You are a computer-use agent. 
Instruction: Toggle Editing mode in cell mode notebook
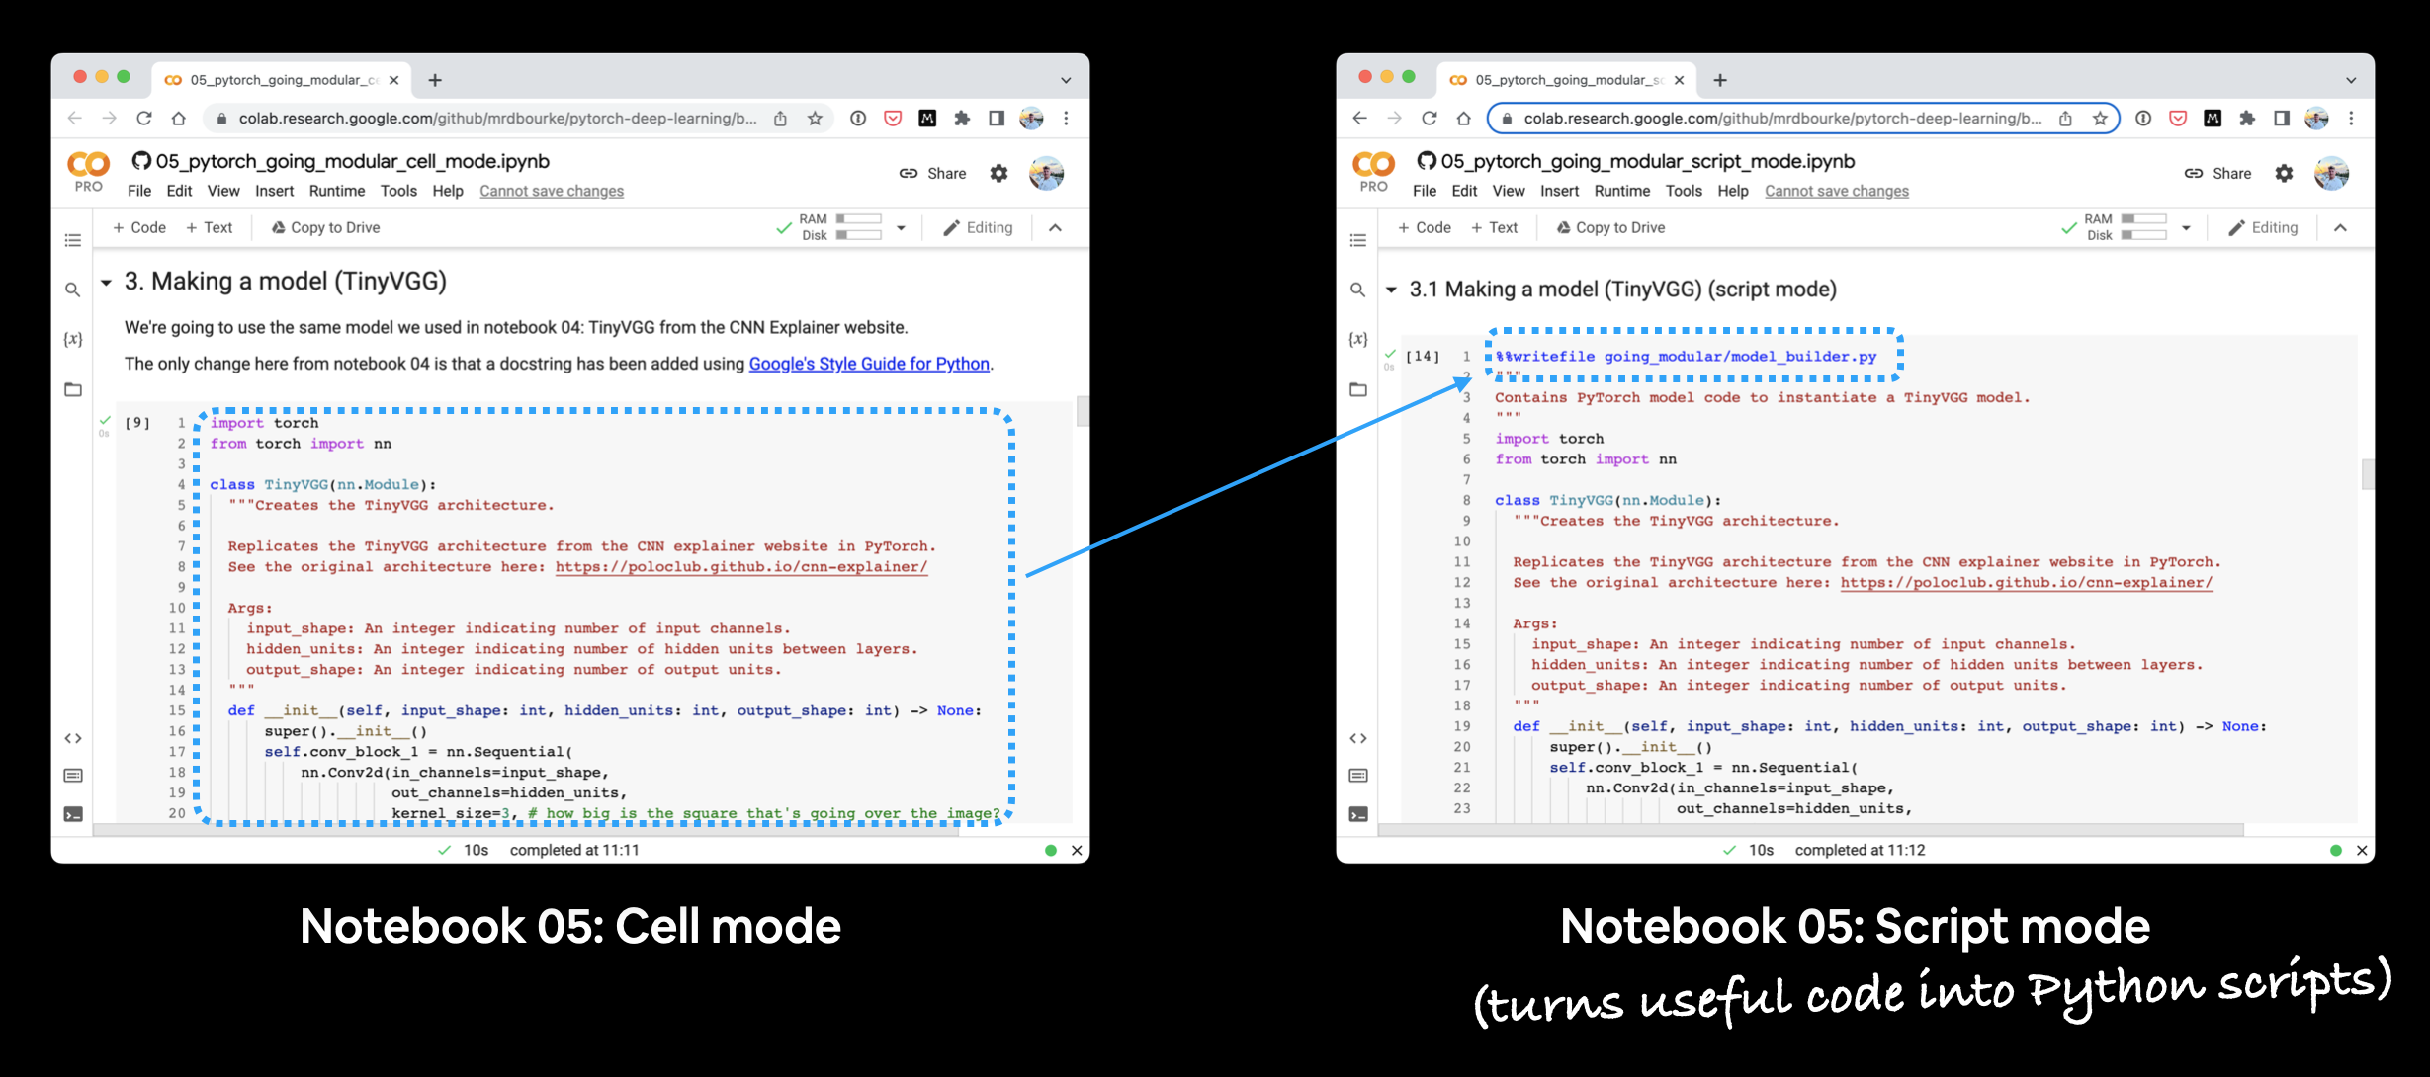pyautogui.click(x=978, y=227)
